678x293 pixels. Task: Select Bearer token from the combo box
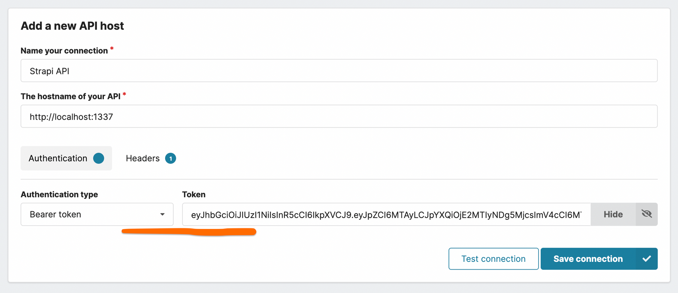click(97, 214)
